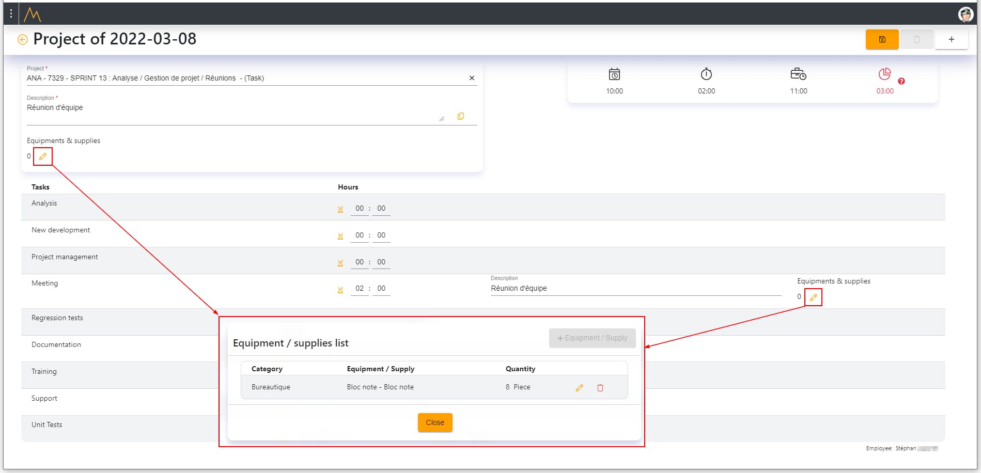Set the Analysis hours field
Screen dimensions: 981x473
coord(360,209)
